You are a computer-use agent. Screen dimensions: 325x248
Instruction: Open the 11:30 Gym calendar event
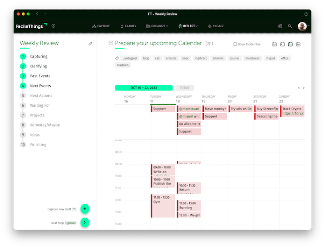click(163, 206)
